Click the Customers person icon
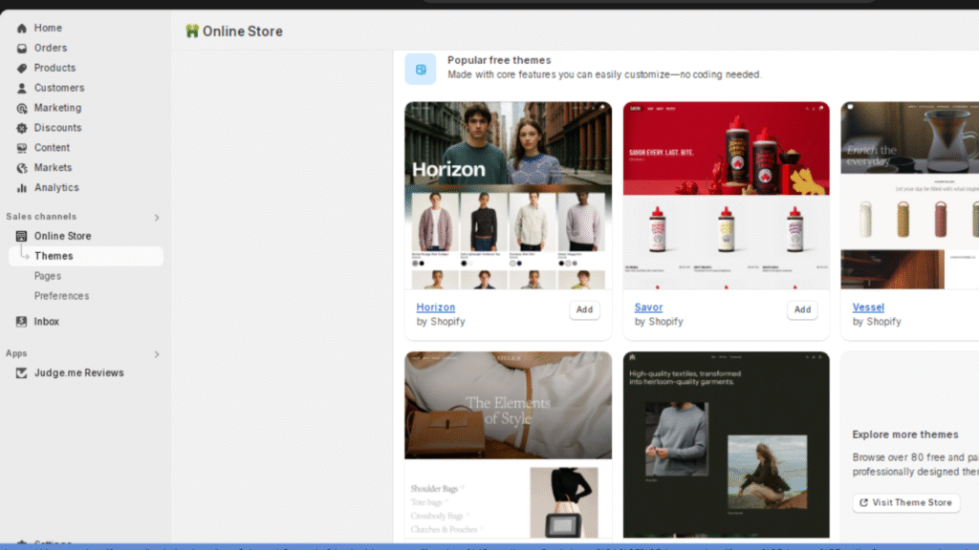This screenshot has width=979, height=550. pos(22,88)
